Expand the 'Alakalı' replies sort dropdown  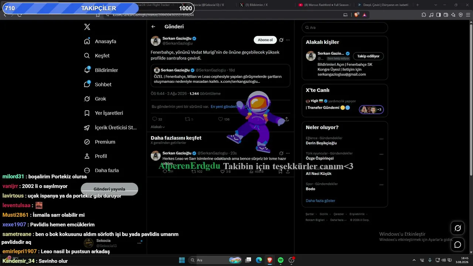[x=158, y=127]
